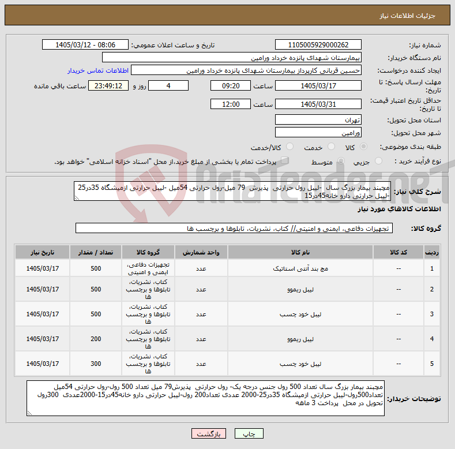Click the announcement date 1405/03/12 - 08:06 field

(x=85, y=44)
